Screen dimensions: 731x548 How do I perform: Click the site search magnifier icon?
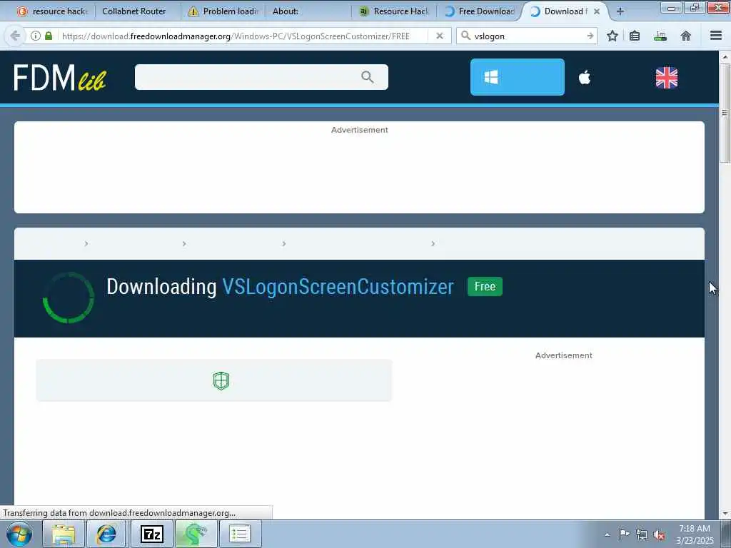click(368, 77)
